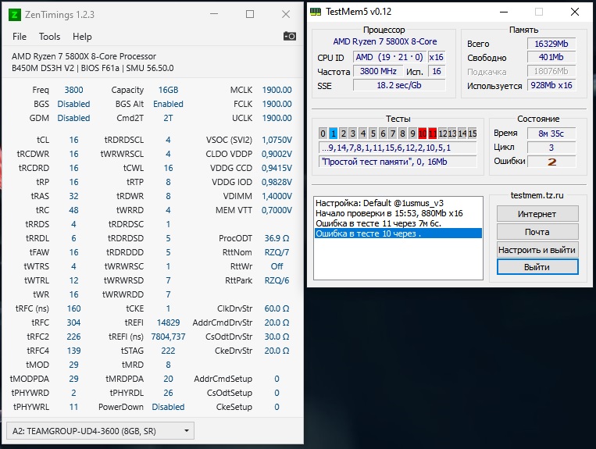596x449 pixels.
Task: Click the ProcODT value 36.9 Ω
Action: coord(277,238)
